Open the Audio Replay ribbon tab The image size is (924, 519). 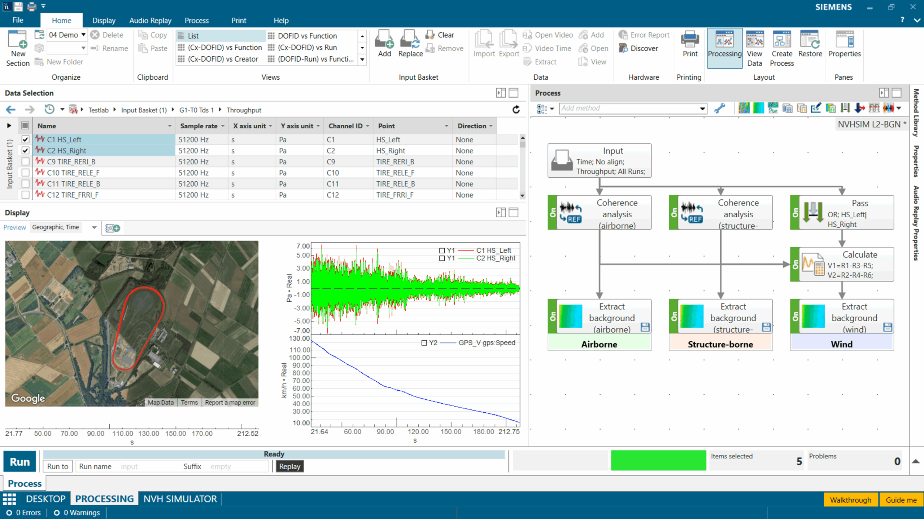(x=150, y=21)
